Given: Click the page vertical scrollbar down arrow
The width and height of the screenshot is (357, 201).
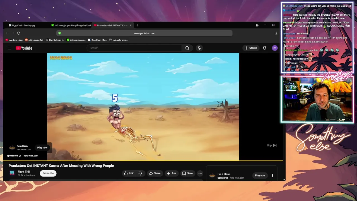Looking at the screenshot, I should point(284,180).
